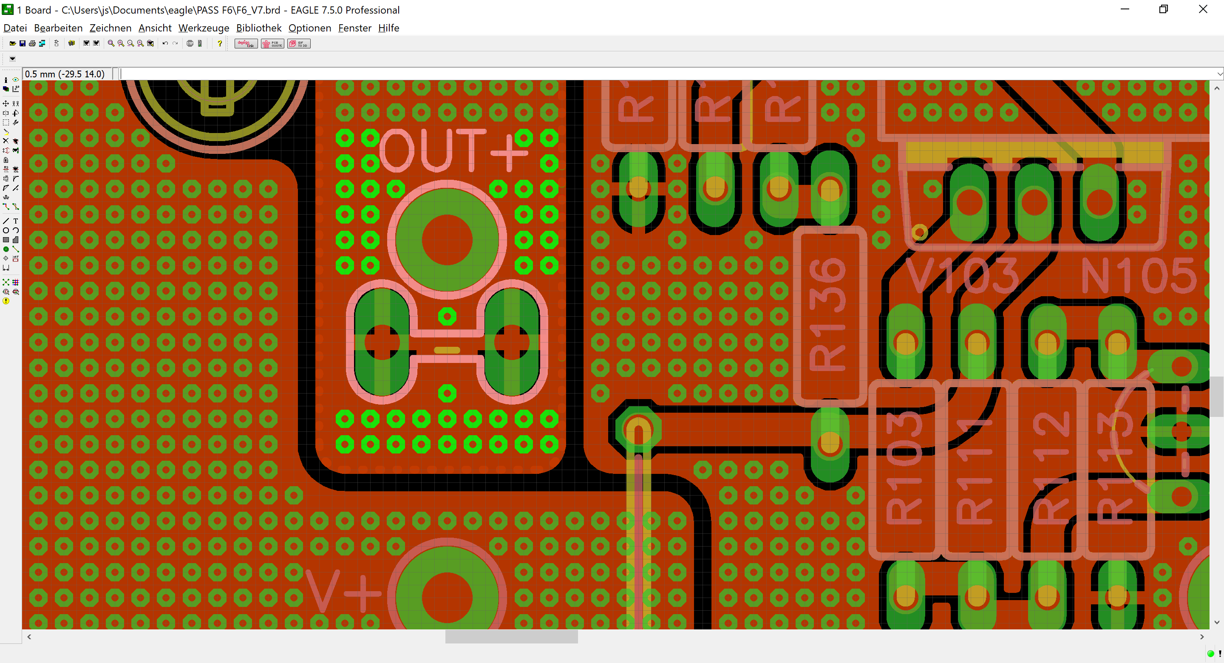Select the Hole crosshair tool
The image size is (1224, 663).
point(6,258)
